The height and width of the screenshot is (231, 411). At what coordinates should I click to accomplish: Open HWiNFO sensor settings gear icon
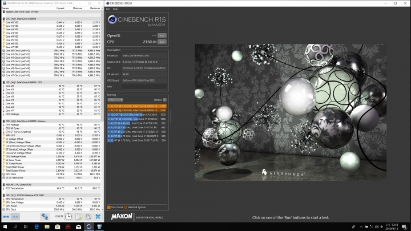coord(88,217)
